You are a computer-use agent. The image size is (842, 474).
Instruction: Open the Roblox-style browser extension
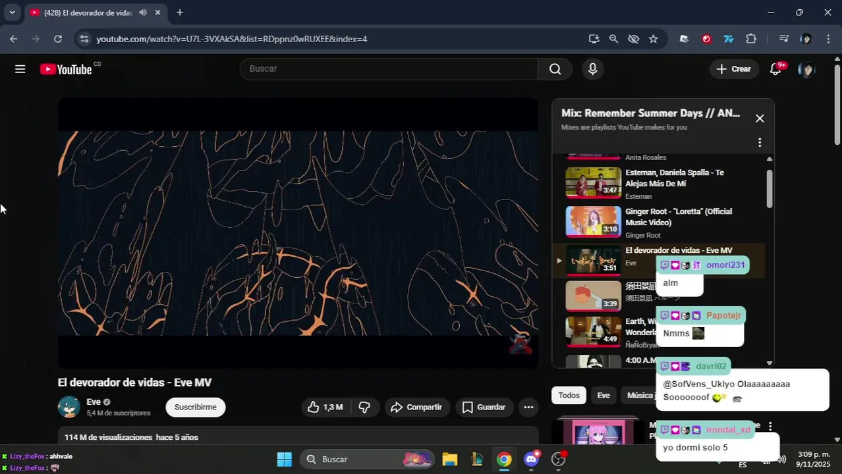(684, 39)
